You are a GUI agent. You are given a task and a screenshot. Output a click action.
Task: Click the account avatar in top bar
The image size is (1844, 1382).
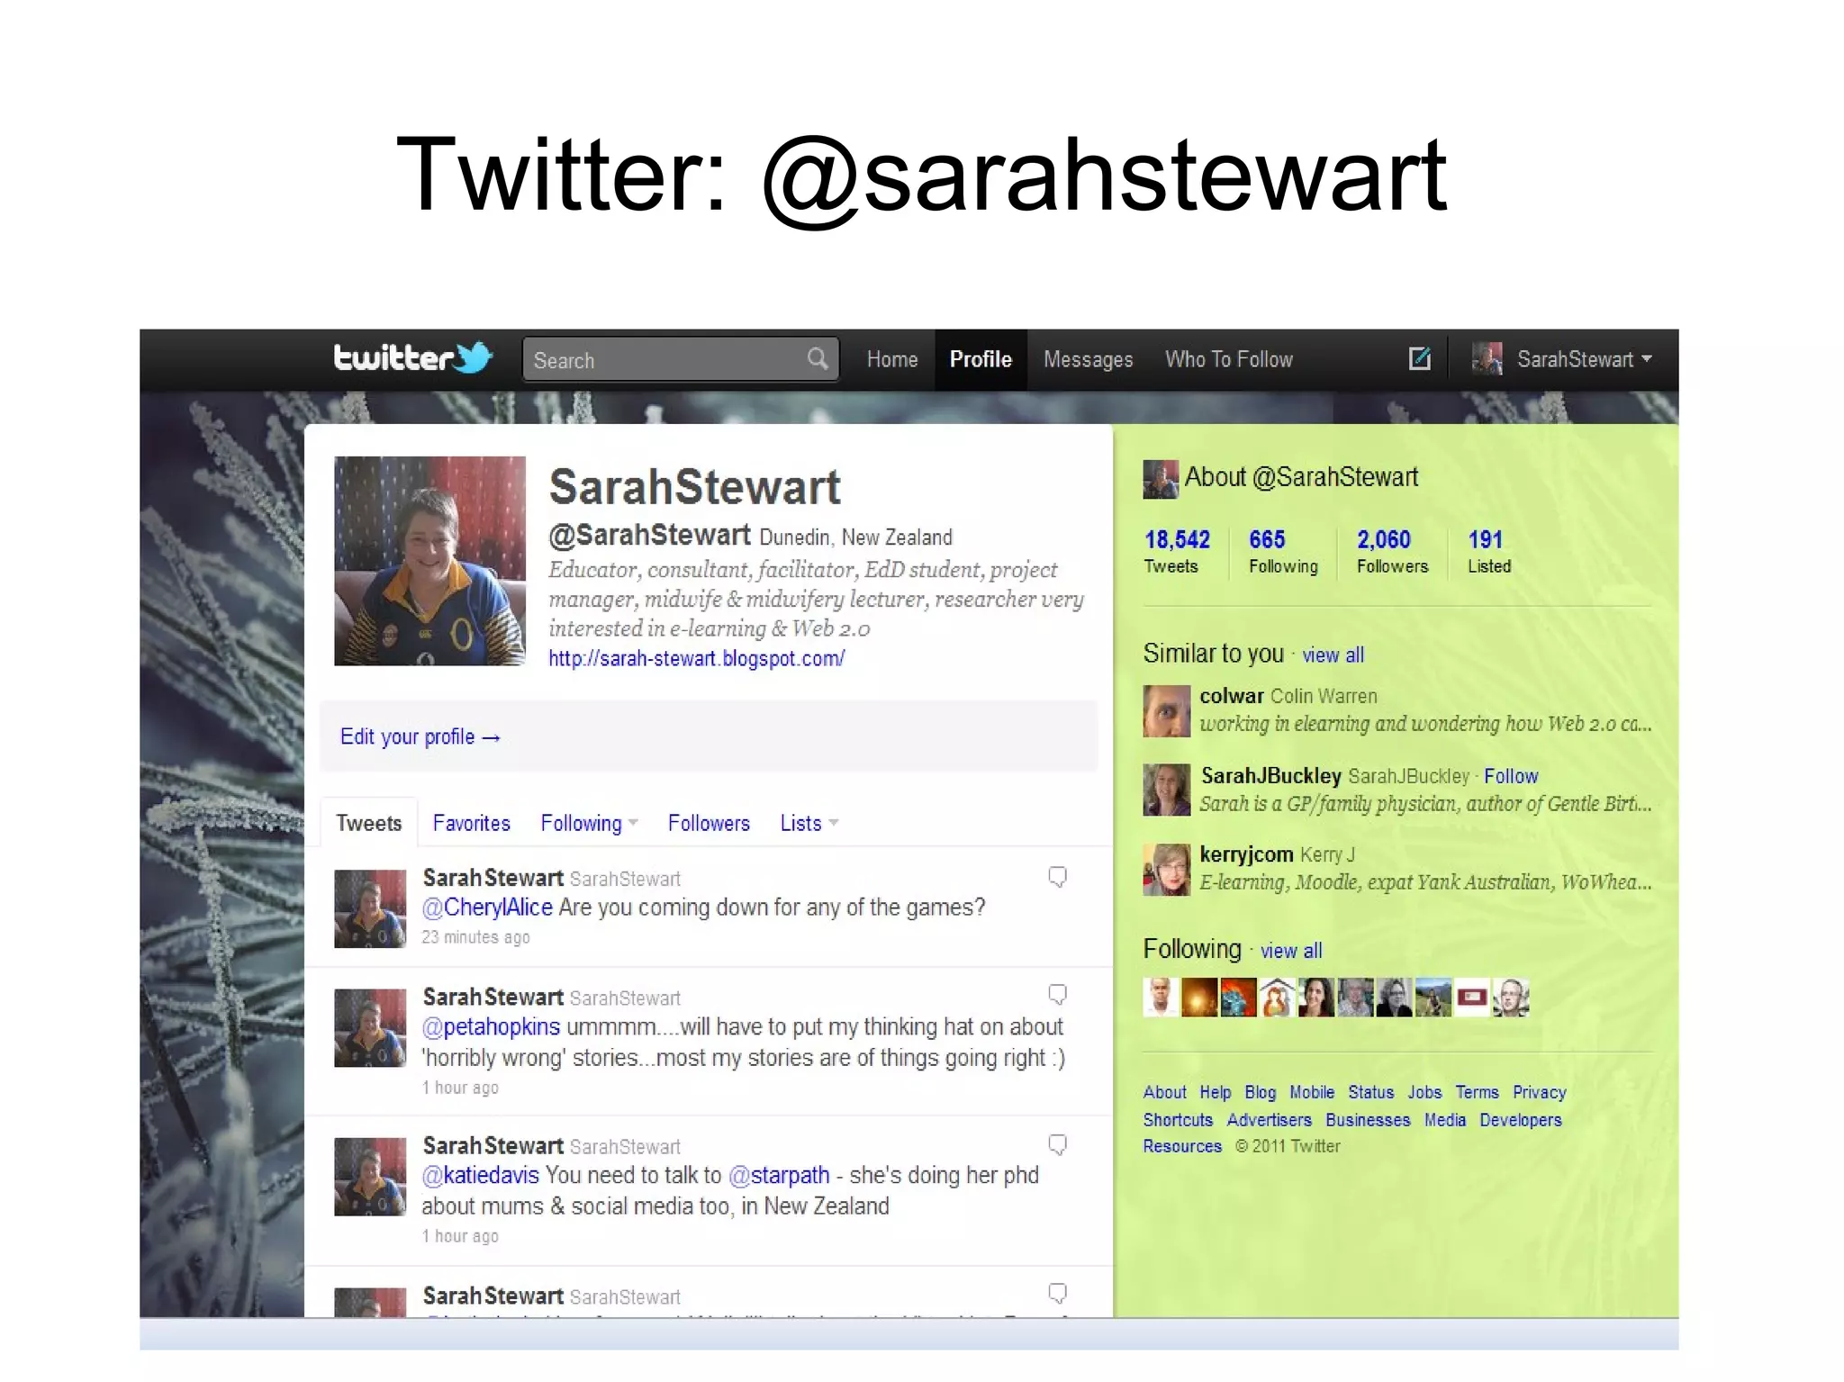click(1487, 358)
